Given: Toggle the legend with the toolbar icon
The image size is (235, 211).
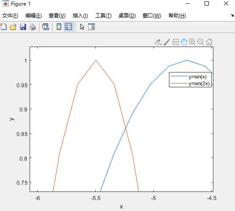Looking at the screenshot, I should click(x=69, y=27).
